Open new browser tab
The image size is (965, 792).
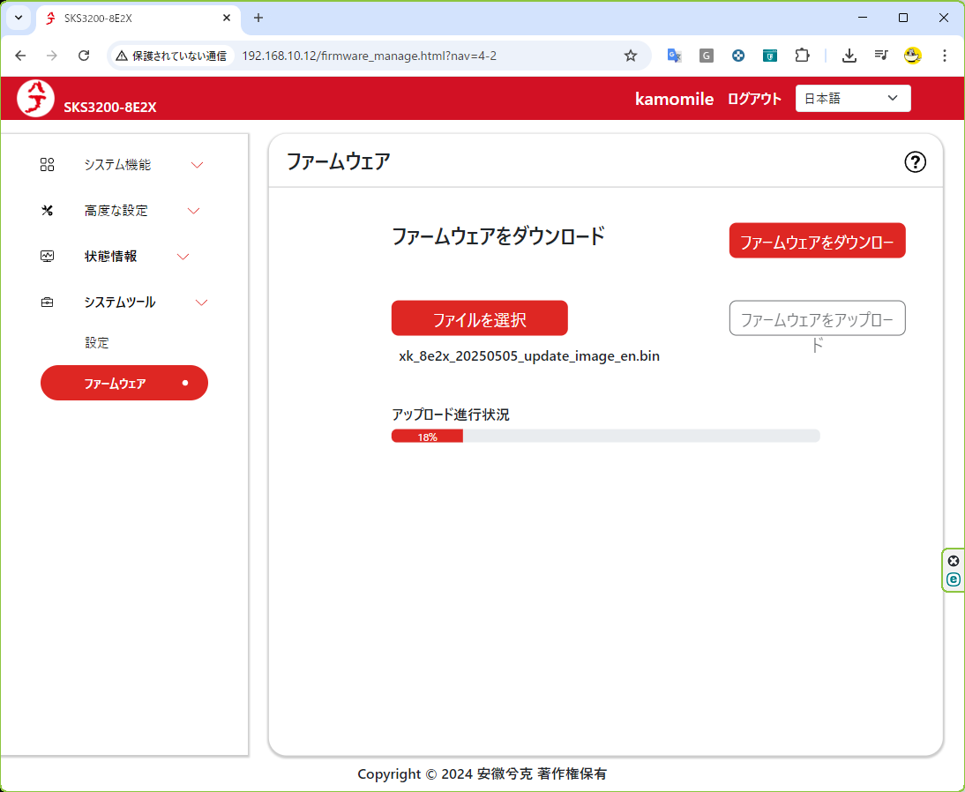coord(258,18)
